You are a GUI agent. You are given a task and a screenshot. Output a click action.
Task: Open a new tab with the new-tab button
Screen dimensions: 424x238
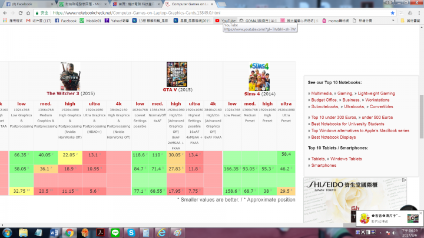(222, 4)
